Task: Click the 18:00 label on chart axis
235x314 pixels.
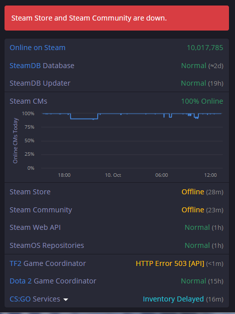Action: 64,175
